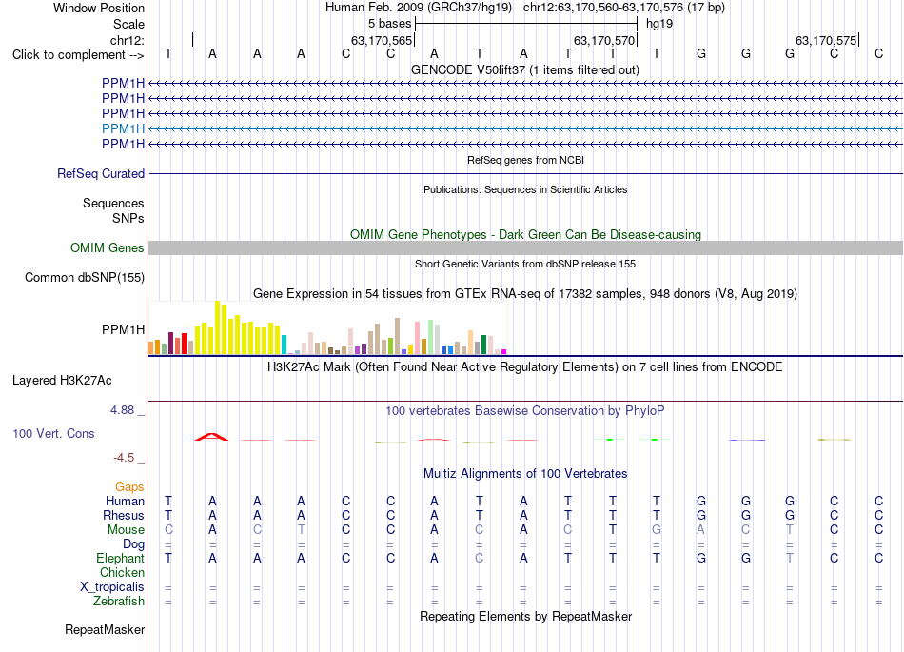Open 'Multiz Alignments of 100 Vertebrates' title
The height and width of the screenshot is (652, 904).
coord(525,474)
